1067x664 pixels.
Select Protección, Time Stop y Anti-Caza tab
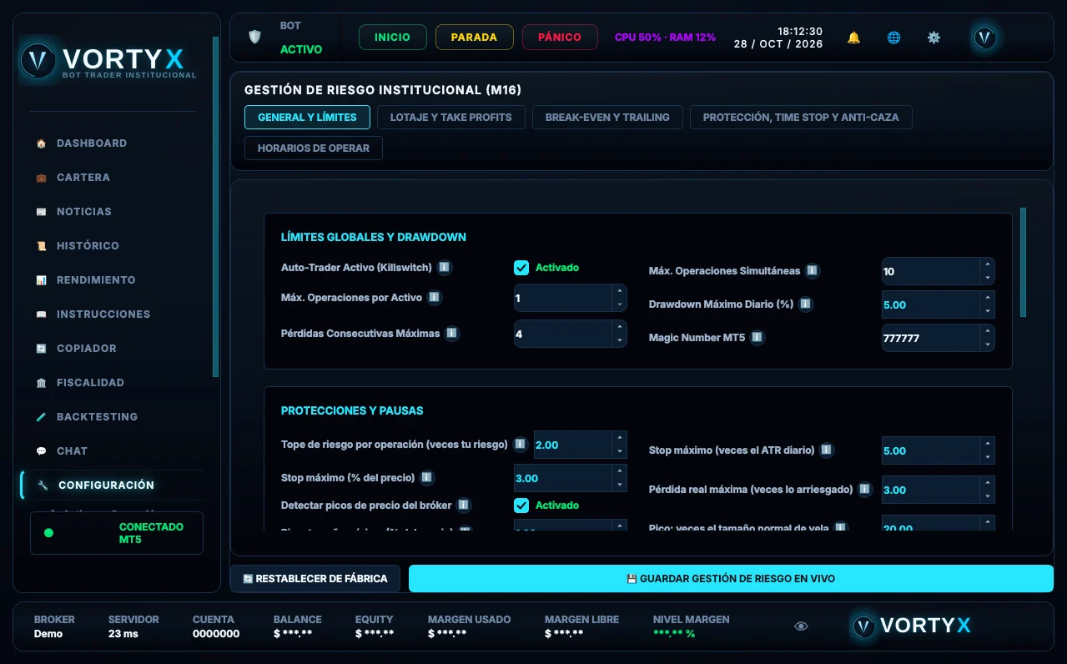click(801, 118)
